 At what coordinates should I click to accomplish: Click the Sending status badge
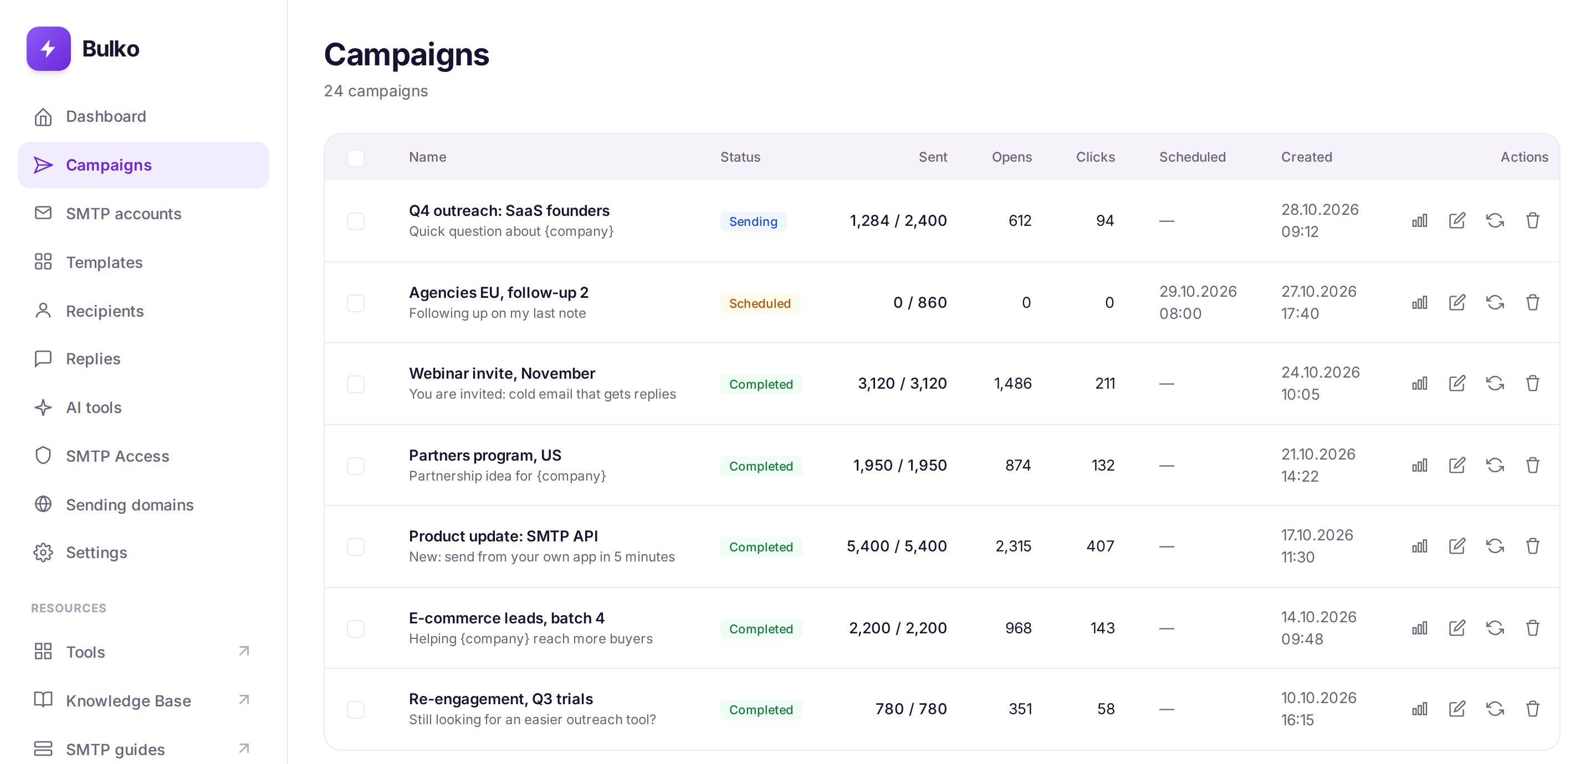pos(753,221)
